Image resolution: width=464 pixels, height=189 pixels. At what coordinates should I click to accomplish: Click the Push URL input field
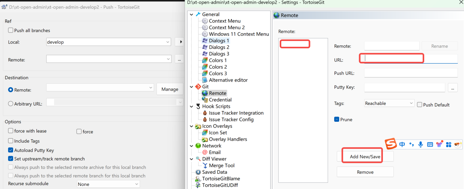411,73
